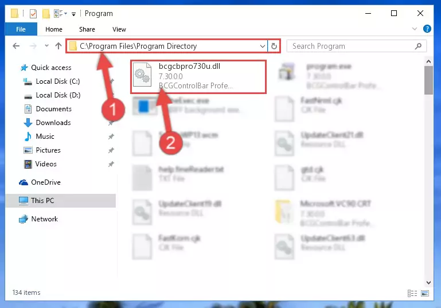Image resolution: width=441 pixels, height=308 pixels.
Task: Go back with the Back arrow
Action: point(16,46)
